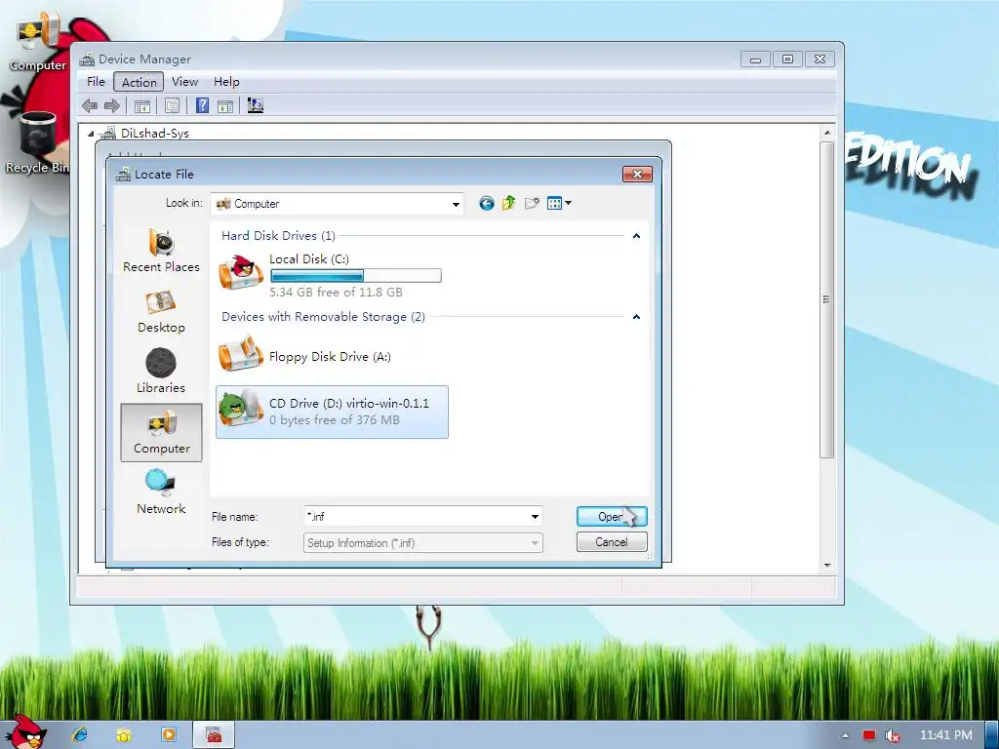This screenshot has height=749, width=999.
Task: Launch Internet Explorer from taskbar
Action: 80,735
